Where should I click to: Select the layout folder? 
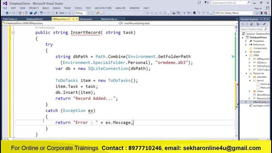click(260, 80)
